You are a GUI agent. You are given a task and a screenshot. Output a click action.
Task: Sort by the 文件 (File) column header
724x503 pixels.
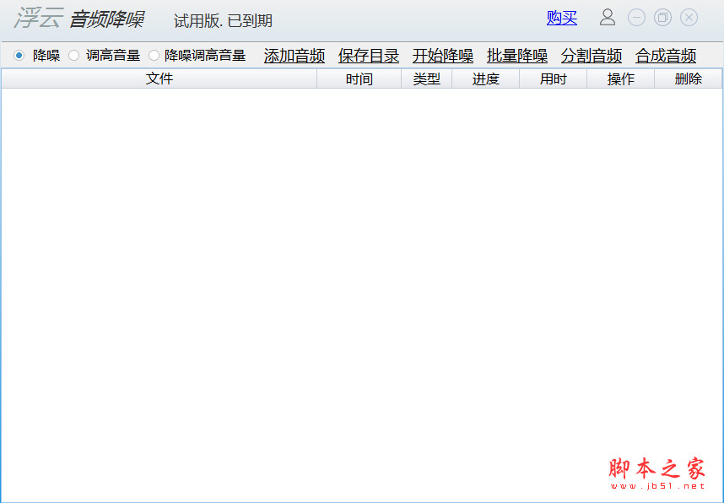[x=160, y=78]
